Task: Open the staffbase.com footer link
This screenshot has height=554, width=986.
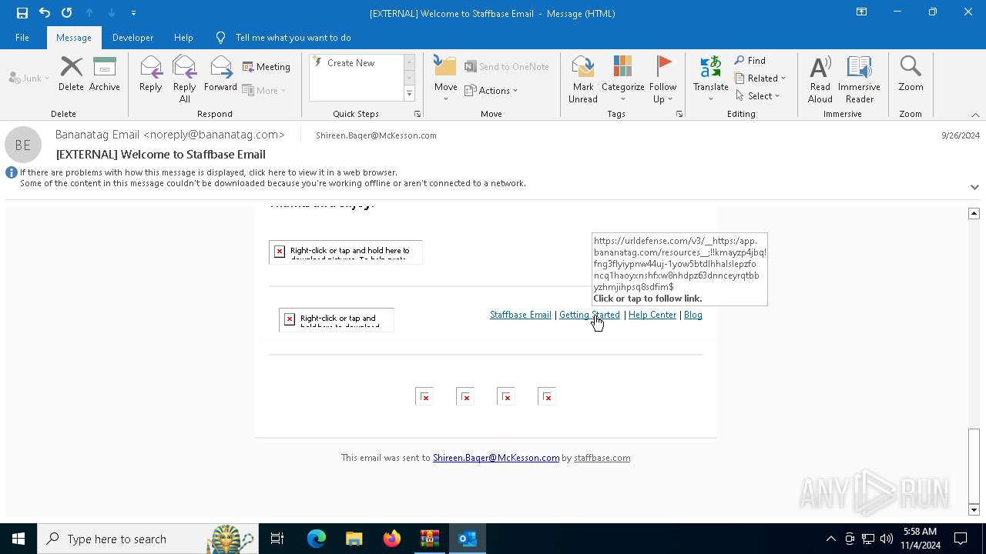Action: point(602,458)
